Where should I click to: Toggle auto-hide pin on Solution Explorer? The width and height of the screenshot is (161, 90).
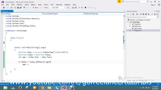coord(157,11)
